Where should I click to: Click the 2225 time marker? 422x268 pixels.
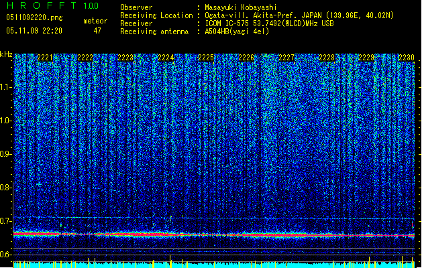click(206, 58)
